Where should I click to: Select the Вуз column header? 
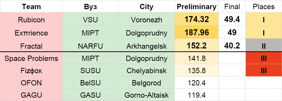coord(90,7)
